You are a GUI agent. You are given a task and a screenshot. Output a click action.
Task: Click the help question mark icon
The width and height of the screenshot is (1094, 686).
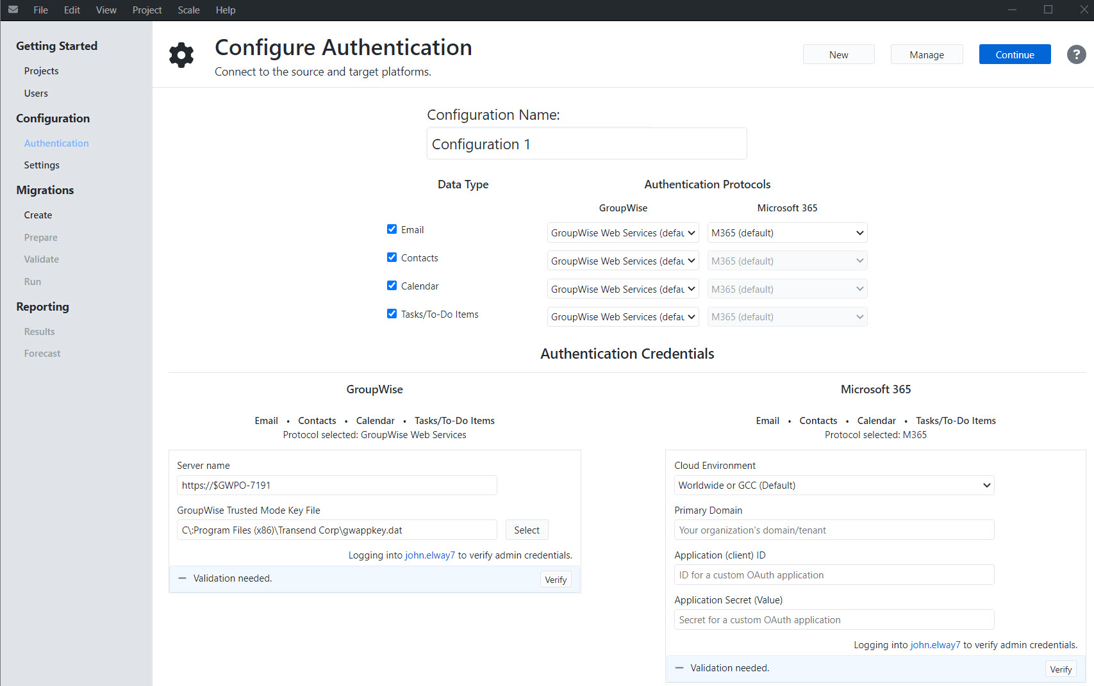(1076, 54)
